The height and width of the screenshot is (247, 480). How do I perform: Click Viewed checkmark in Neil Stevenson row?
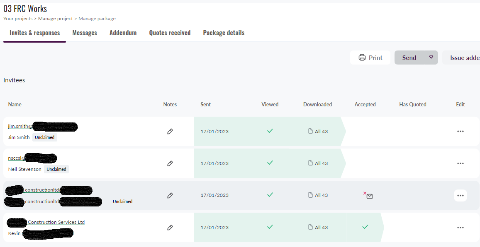point(270,163)
